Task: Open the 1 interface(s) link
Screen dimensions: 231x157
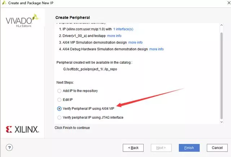Action: tap(123, 29)
